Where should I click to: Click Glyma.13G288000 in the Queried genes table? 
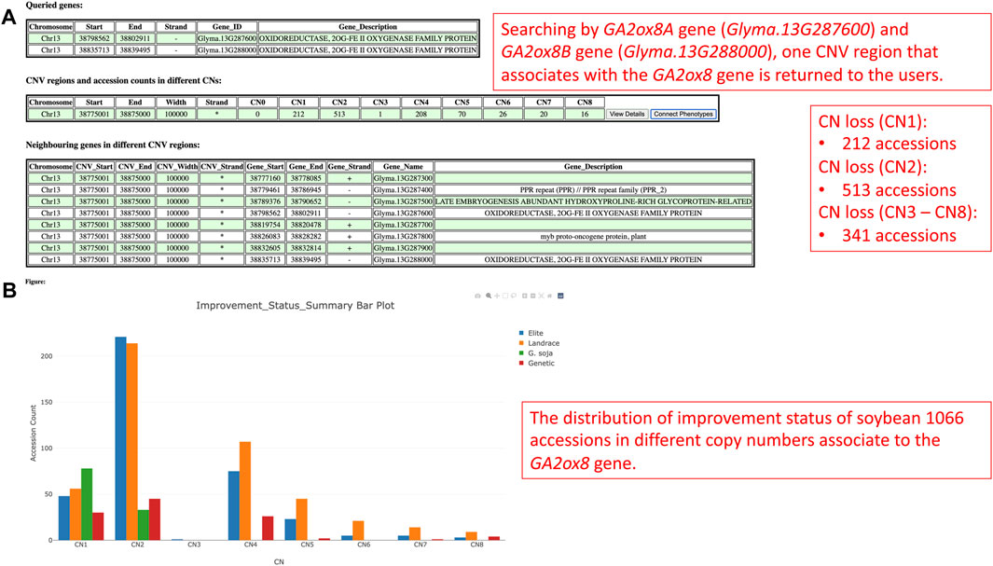point(227,50)
